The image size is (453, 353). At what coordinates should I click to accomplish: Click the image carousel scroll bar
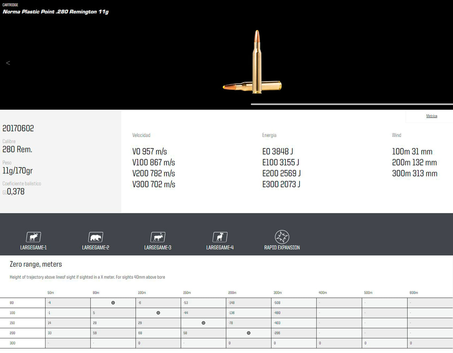pyautogui.click(x=351, y=104)
